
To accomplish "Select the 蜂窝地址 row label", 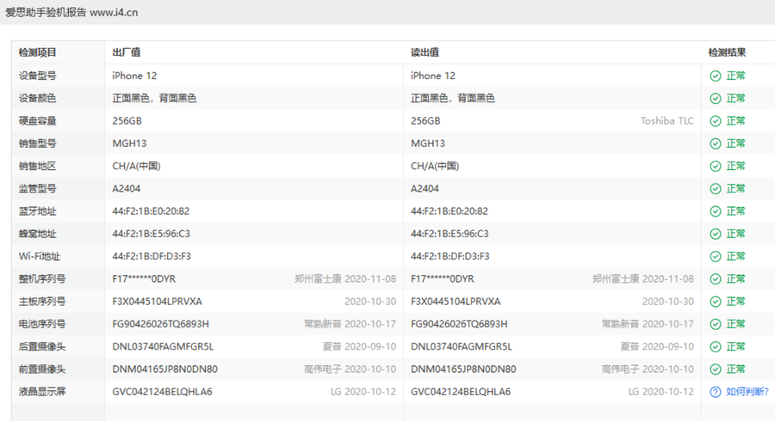I will 38,235.
